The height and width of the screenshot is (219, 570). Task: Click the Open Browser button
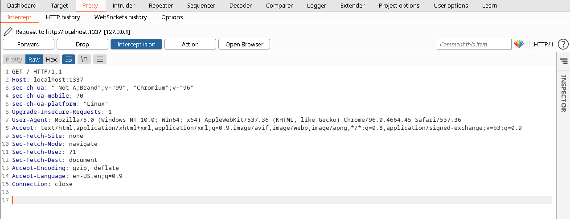tap(244, 44)
